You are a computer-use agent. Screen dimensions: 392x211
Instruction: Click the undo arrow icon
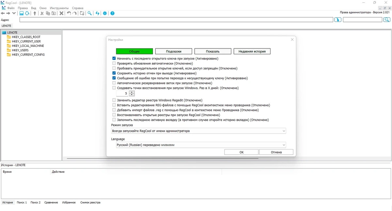(x=69, y=13)
